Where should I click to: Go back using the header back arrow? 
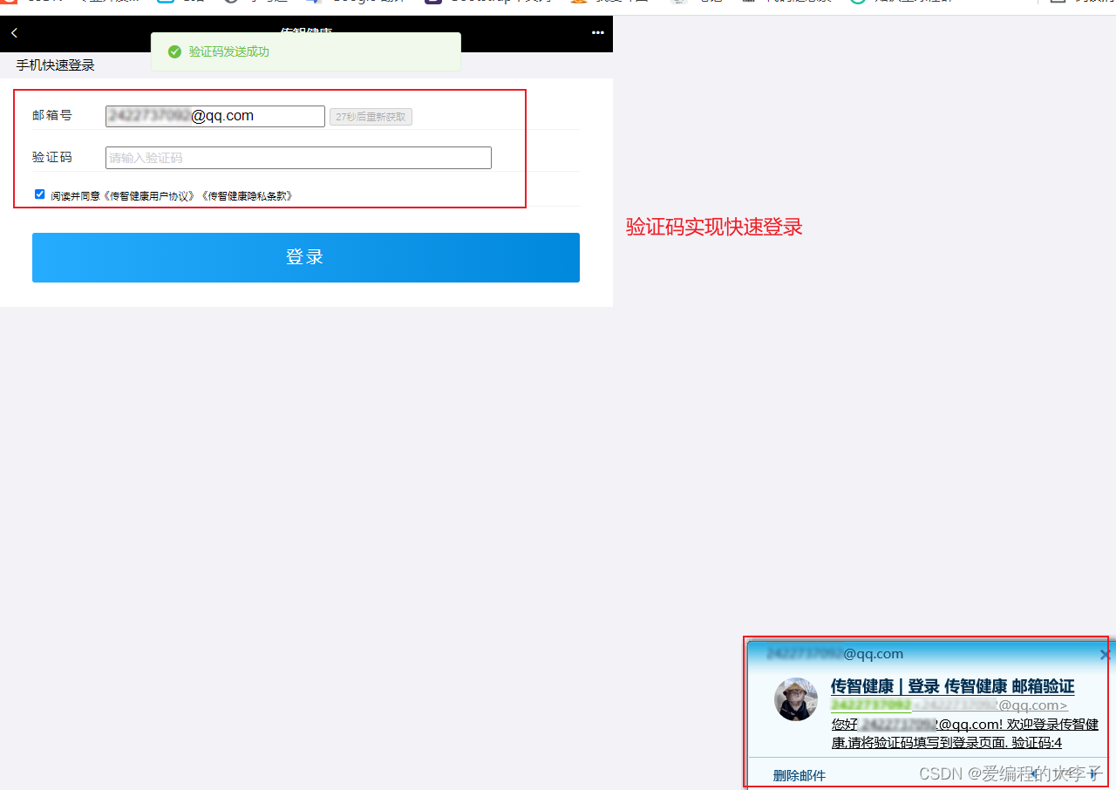(14, 33)
